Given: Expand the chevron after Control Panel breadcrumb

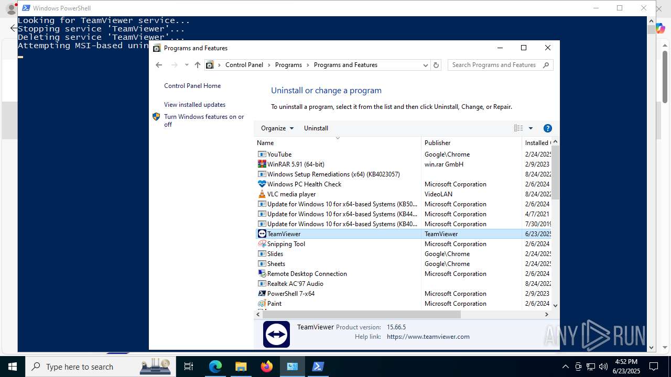Looking at the screenshot, I should (269, 65).
